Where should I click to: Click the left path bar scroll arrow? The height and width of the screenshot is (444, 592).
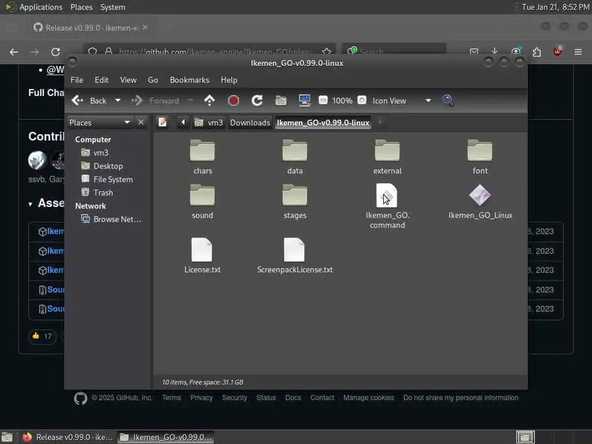pyautogui.click(x=183, y=122)
